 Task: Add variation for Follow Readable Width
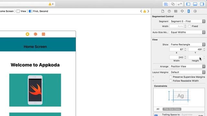tap(153, 81)
